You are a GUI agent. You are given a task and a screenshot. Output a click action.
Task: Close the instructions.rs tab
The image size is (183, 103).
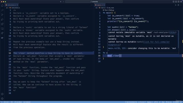click(x=17, y=5)
